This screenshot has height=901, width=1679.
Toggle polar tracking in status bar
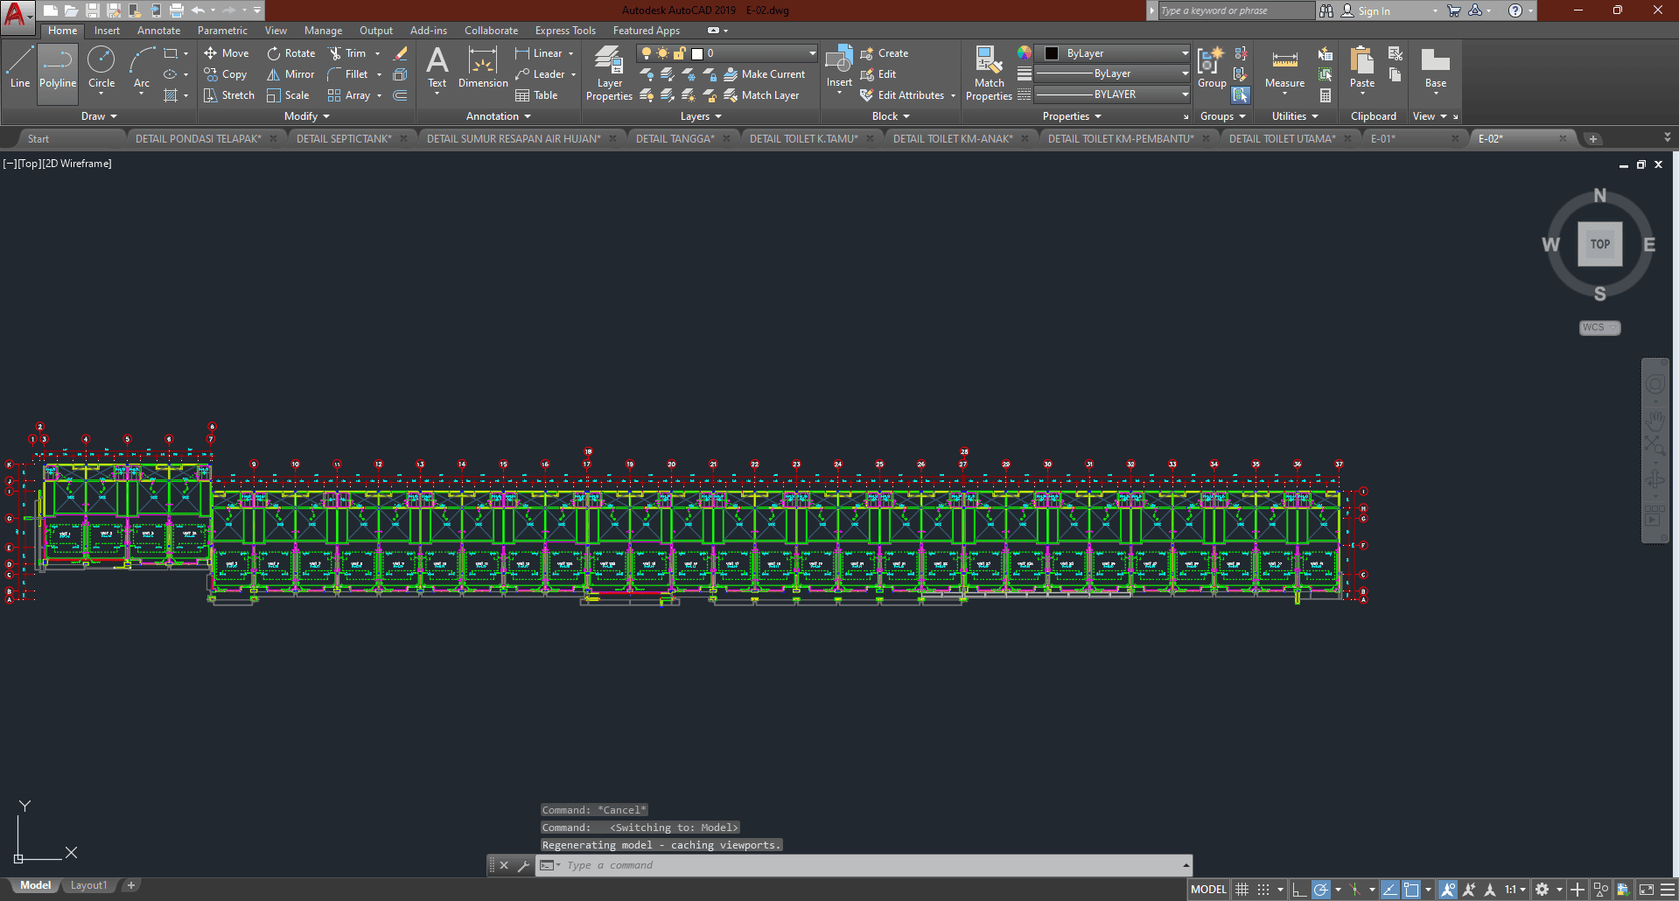1321,890
